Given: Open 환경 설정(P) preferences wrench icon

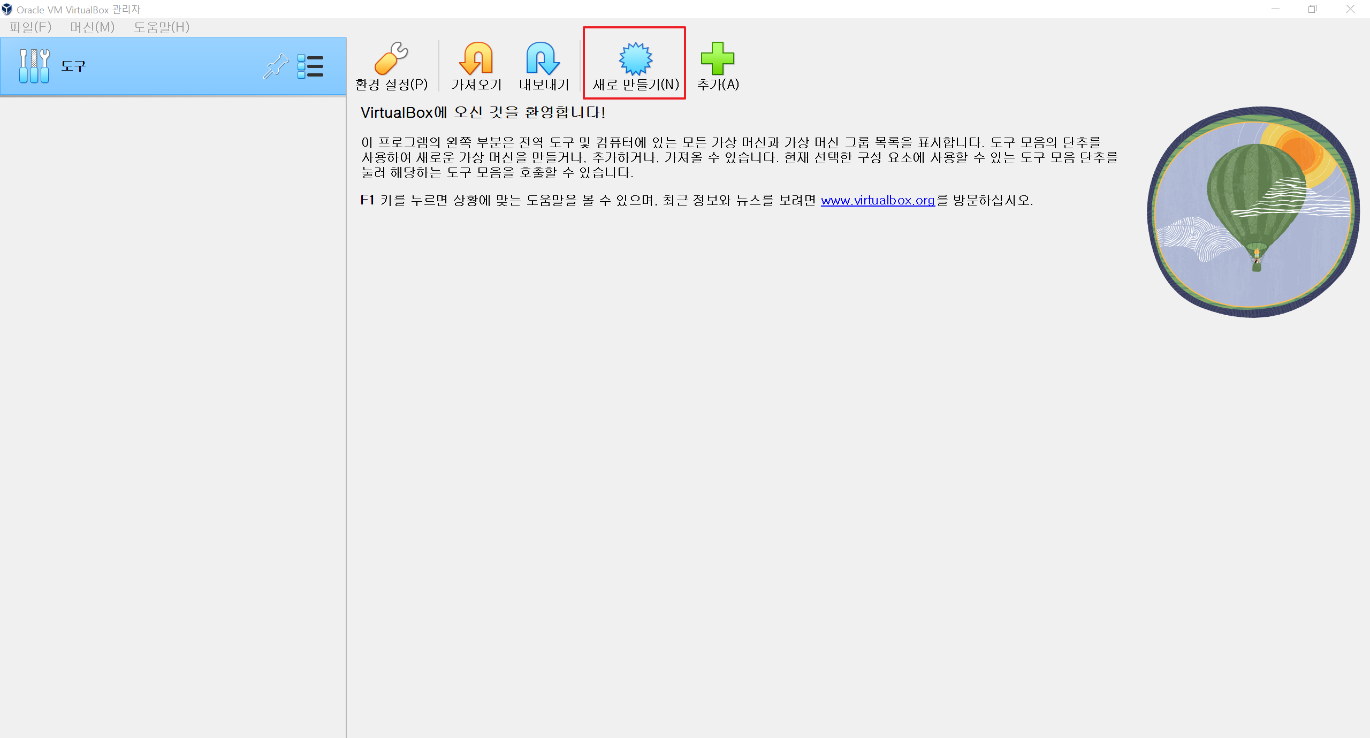Looking at the screenshot, I should 391,59.
